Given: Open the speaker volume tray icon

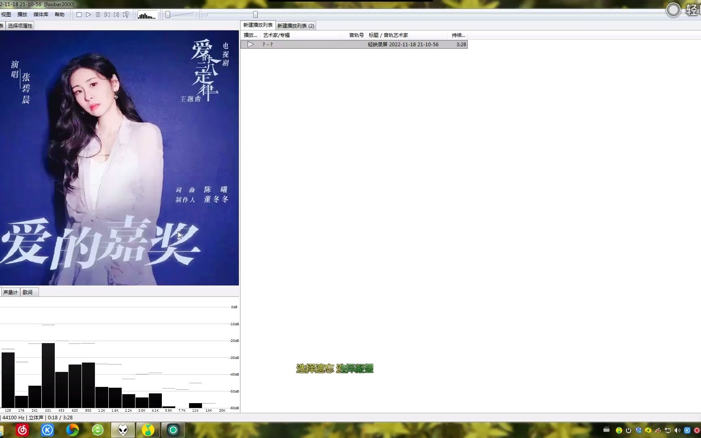Looking at the screenshot, I should point(677,430).
